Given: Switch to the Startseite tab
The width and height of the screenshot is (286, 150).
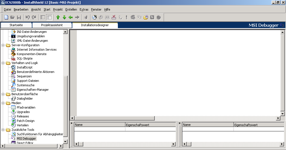Looking at the screenshot, I should (16, 25).
